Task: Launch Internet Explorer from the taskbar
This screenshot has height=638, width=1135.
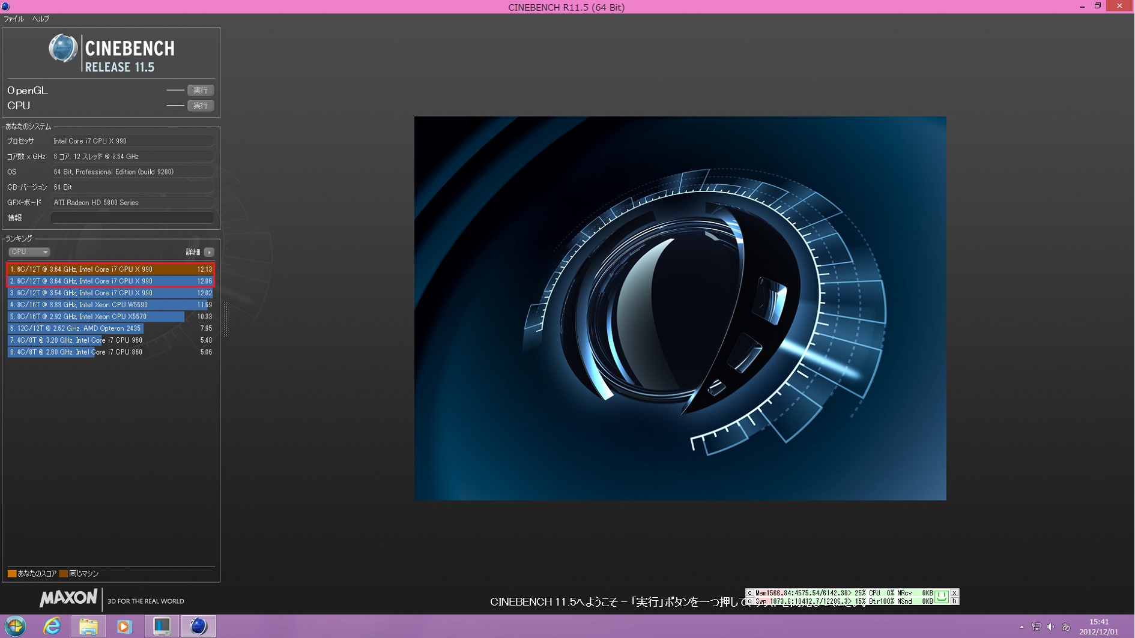Action: pos(52,627)
